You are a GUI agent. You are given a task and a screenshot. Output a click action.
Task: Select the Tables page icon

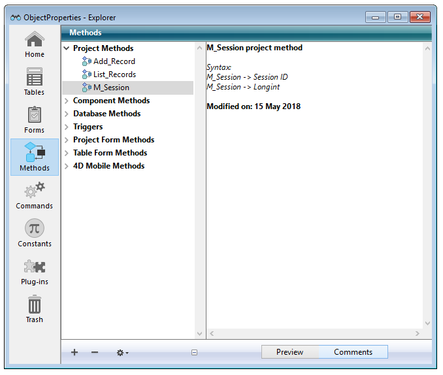35,82
